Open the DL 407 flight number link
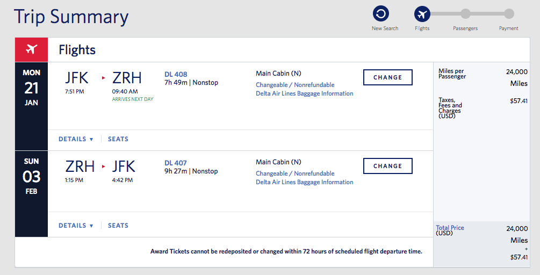 tap(176, 163)
